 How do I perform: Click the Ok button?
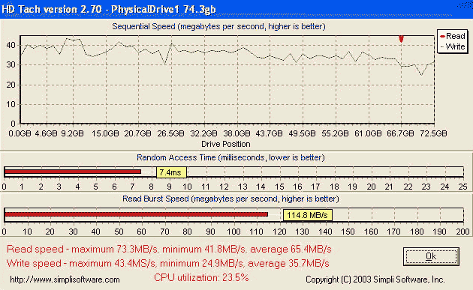(x=431, y=256)
